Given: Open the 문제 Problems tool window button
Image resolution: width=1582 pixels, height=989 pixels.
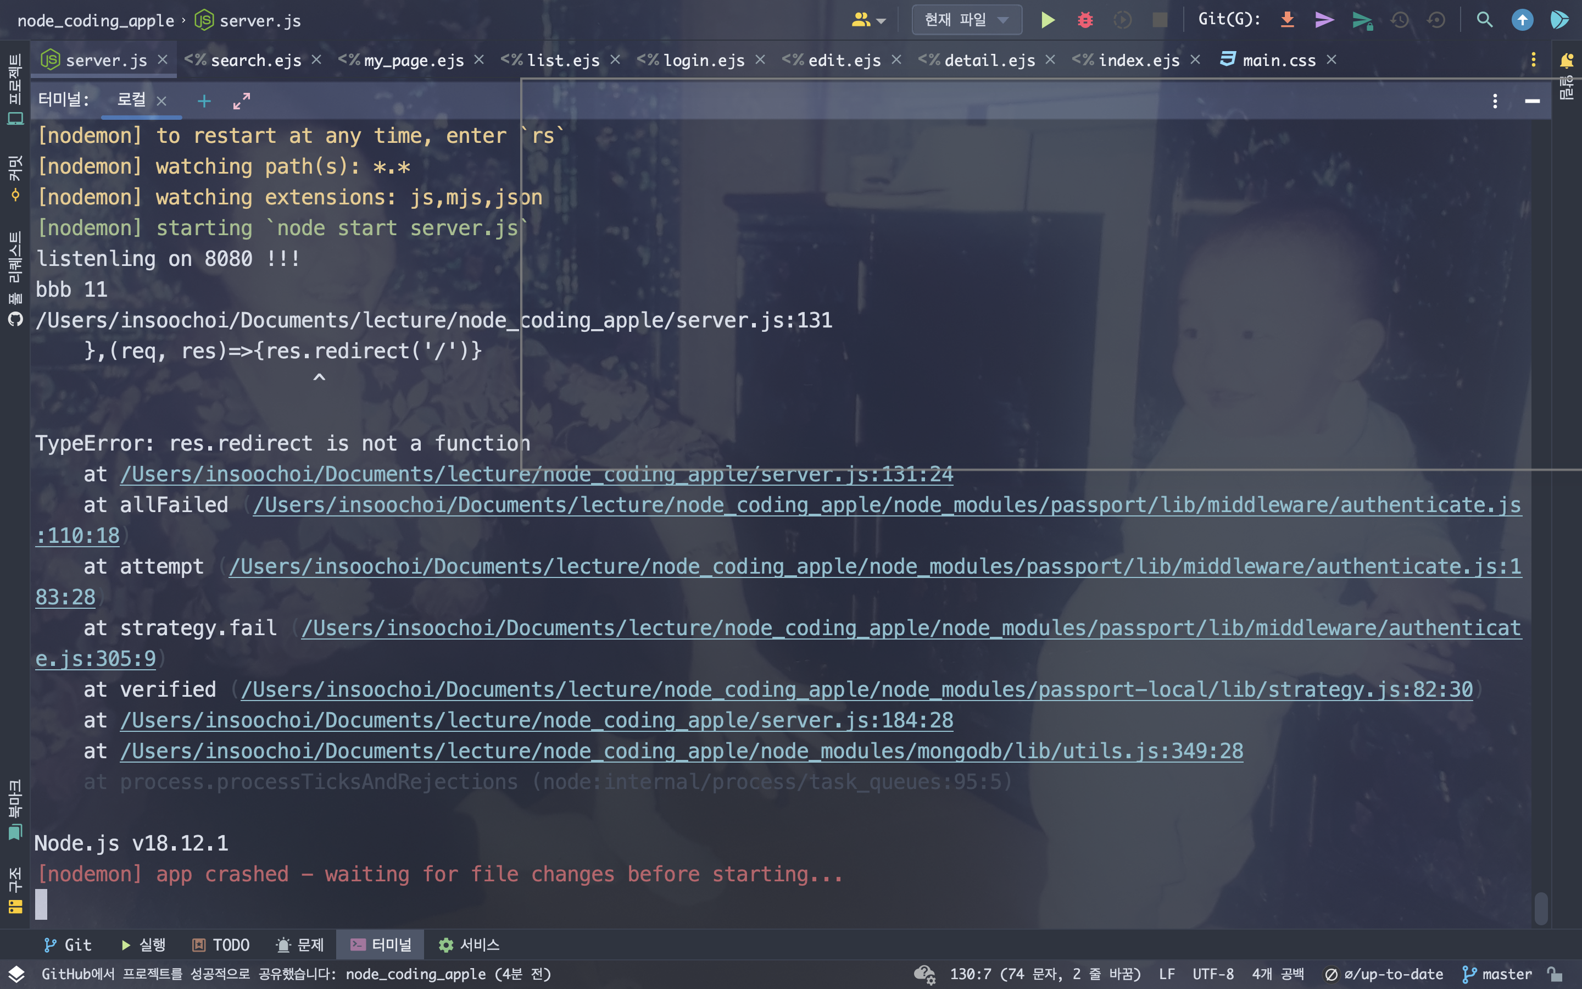Looking at the screenshot, I should pos(300,945).
